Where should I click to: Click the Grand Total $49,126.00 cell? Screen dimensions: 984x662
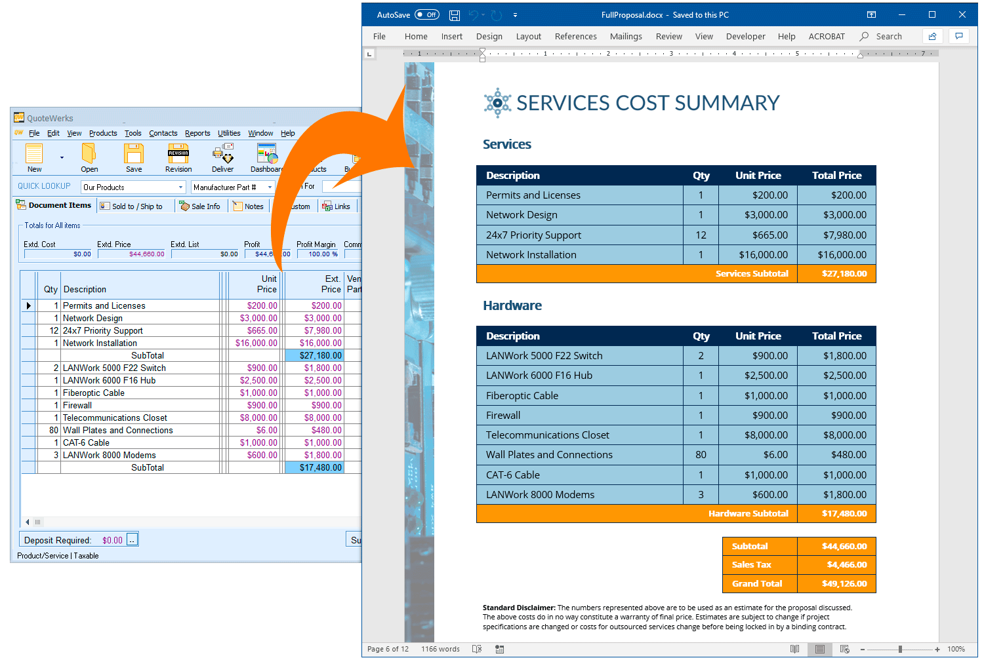(x=837, y=583)
